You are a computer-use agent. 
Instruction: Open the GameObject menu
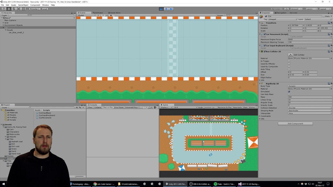pyautogui.click(x=23, y=5)
